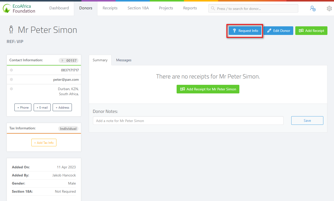Open the Reports section
The image size is (334, 201).
tap(190, 8)
